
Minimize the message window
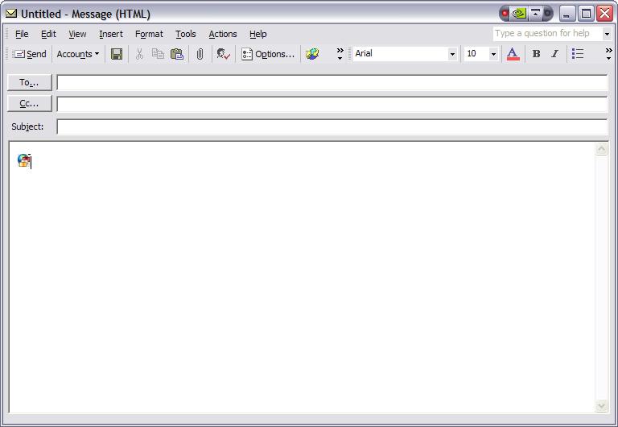566,14
